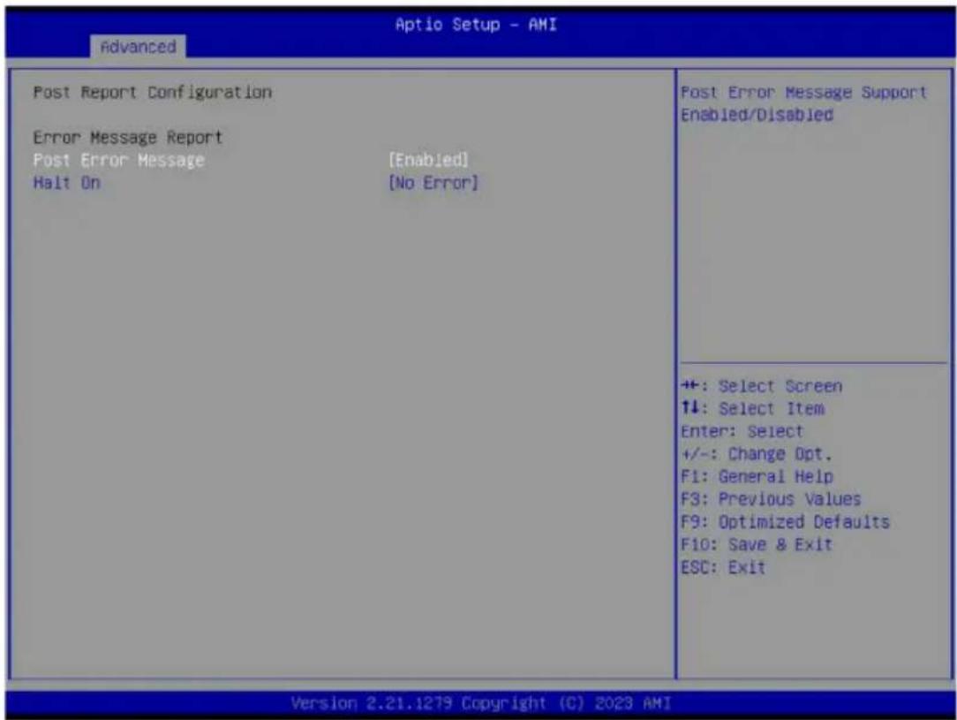Click the Select Screen arrow keys hint
This screenshot has height=720, width=957.
(762, 386)
